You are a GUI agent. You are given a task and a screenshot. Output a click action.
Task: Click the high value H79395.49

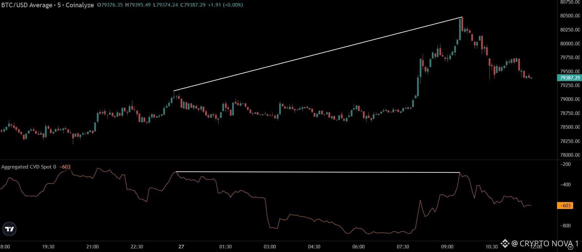tap(138, 5)
